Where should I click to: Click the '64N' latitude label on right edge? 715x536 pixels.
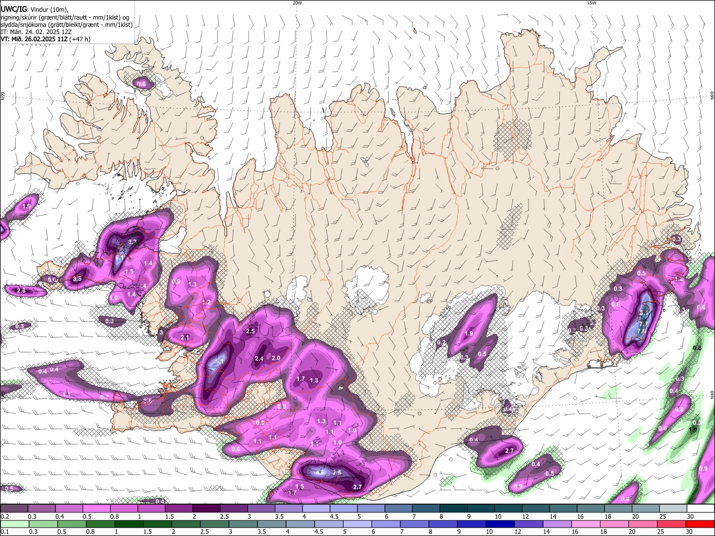pyautogui.click(x=712, y=394)
